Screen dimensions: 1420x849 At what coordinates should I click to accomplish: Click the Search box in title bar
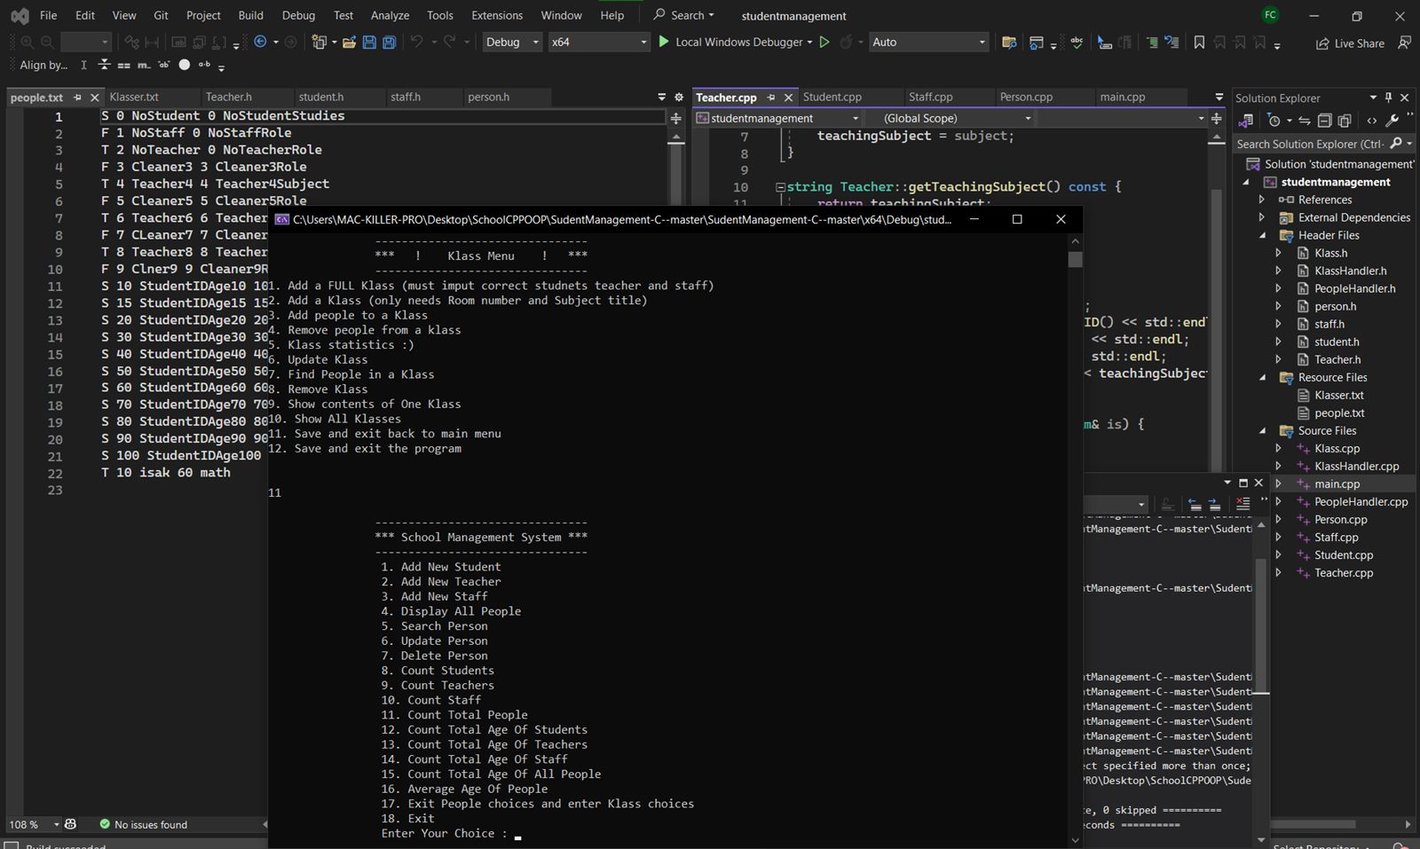point(683,15)
